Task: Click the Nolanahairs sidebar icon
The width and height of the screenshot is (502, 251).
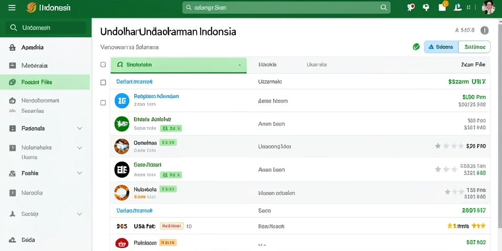Action: (x=12, y=148)
